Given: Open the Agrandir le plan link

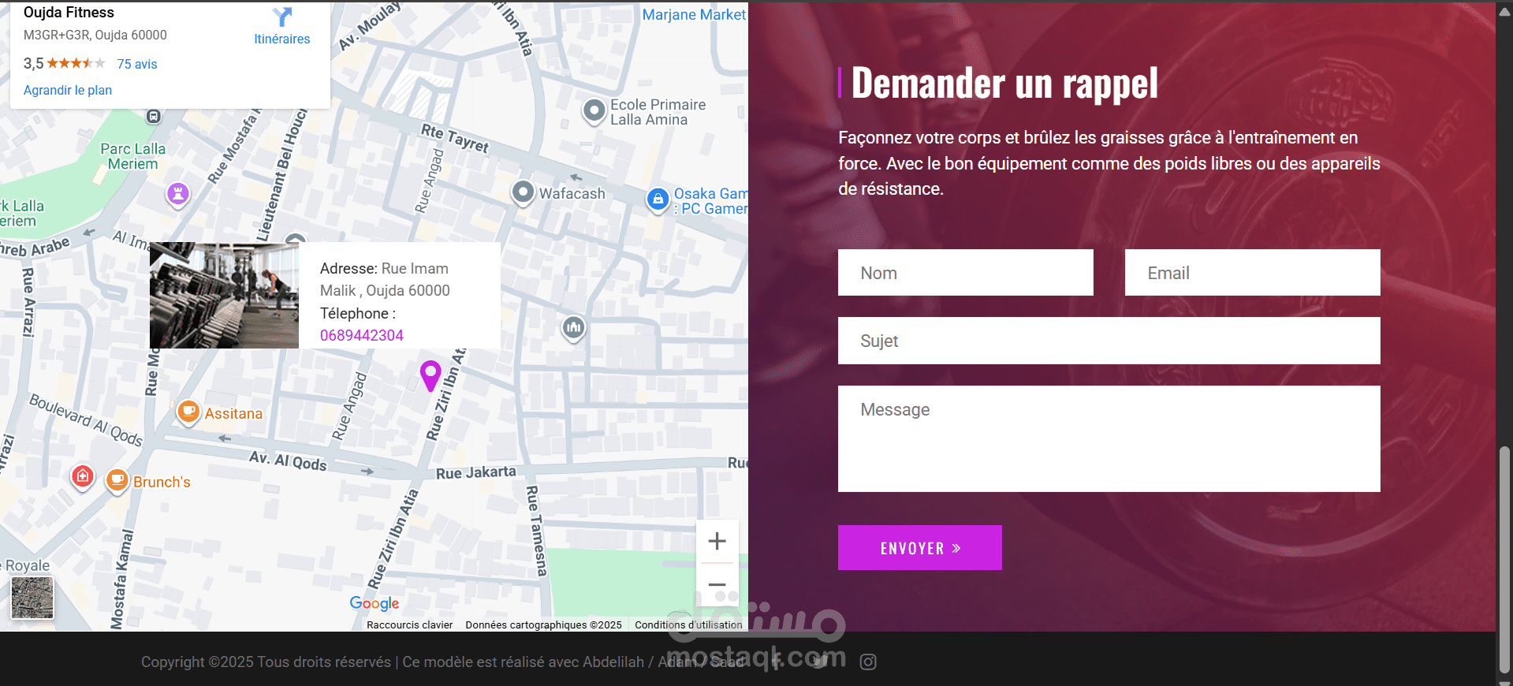Looking at the screenshot, I should (68, 90).
